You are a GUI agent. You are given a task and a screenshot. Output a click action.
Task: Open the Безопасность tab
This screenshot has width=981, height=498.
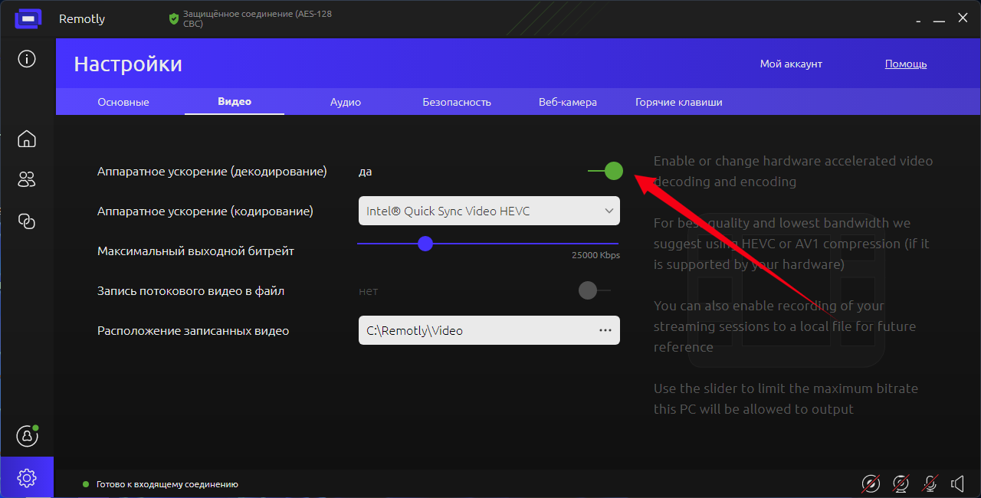[x=457, y=102]
